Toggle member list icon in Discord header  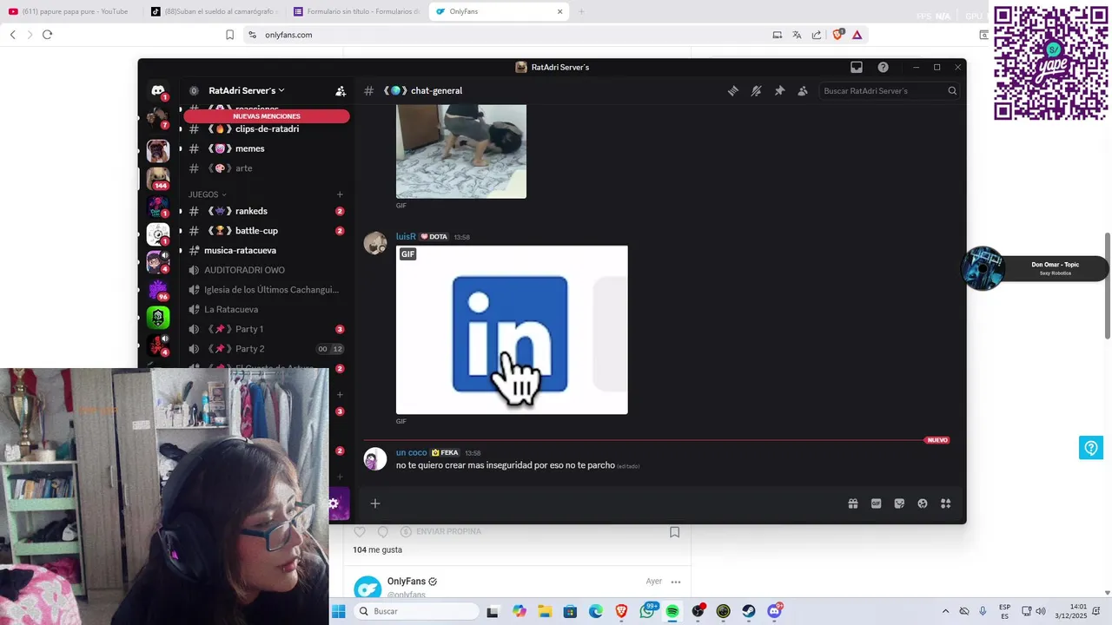[x=803, y=90]
